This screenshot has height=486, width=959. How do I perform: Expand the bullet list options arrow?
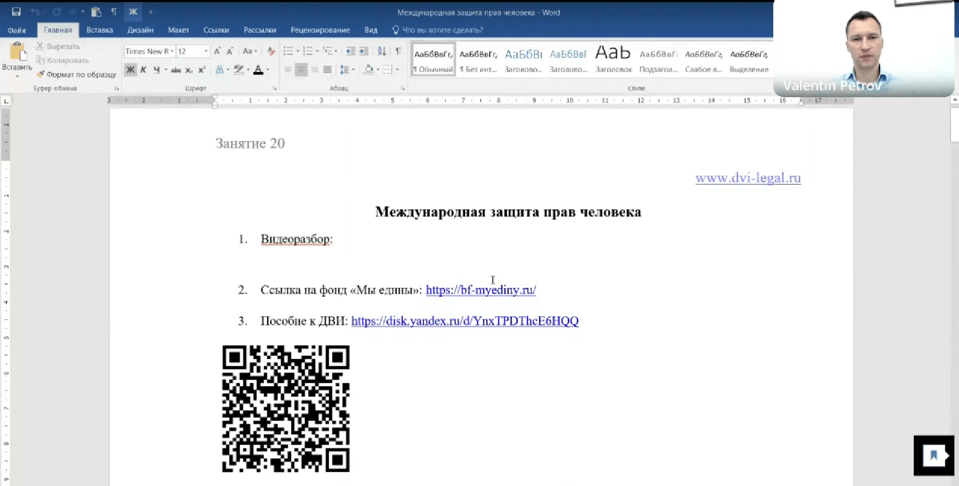297,51
